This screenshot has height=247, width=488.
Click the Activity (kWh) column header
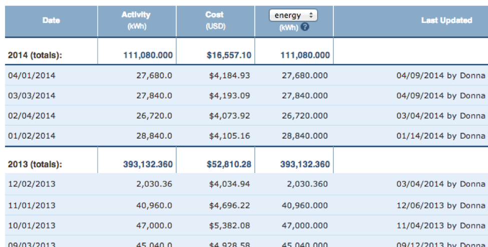click(x=136, y=20)
